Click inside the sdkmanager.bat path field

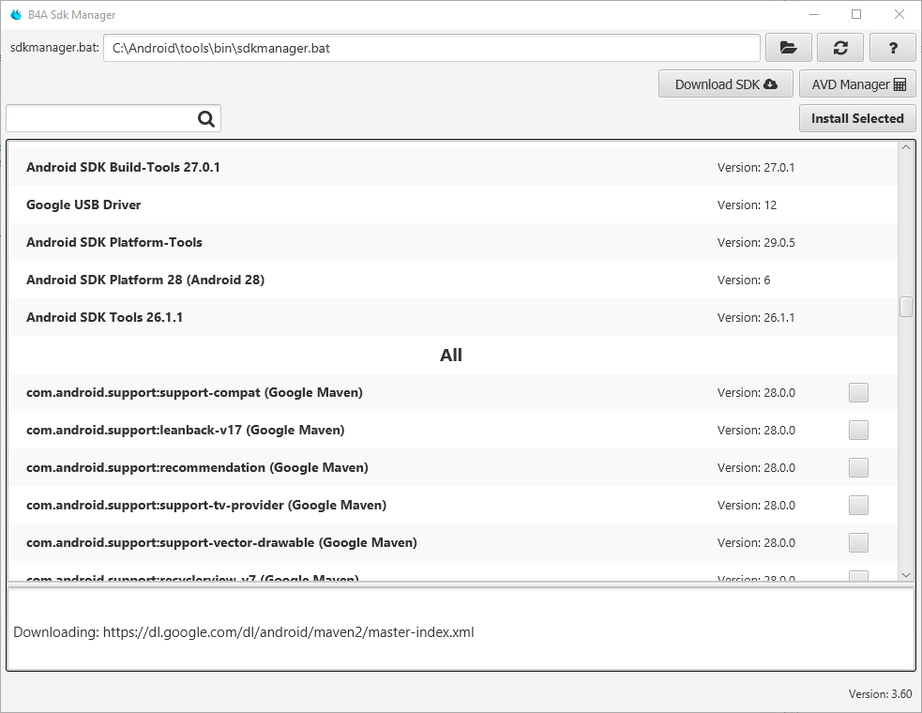[431, 47]
